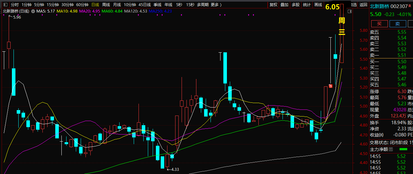Select the 15秒 period tab
The image size is (413, 174).
click(190, 5)
